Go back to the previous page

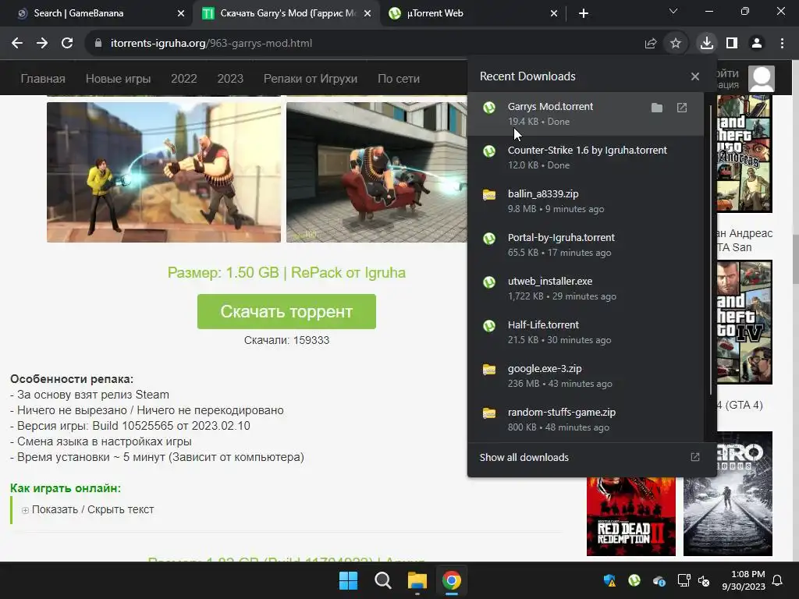[x=17, y=44]
